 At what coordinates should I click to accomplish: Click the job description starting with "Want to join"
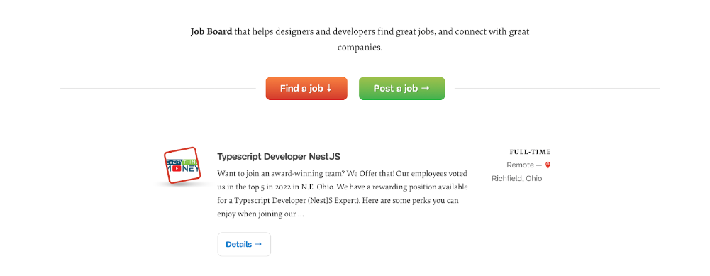click(x=343, y=194)
